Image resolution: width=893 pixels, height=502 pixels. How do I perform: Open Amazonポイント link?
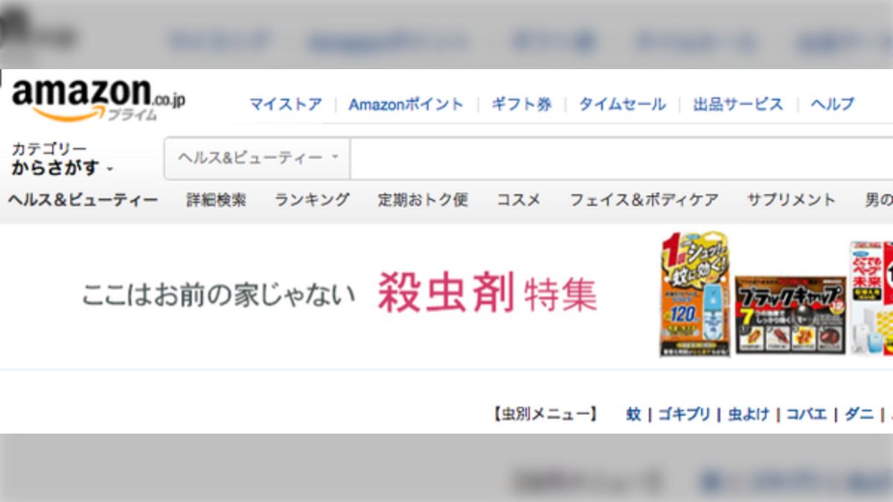click(406, 104)
